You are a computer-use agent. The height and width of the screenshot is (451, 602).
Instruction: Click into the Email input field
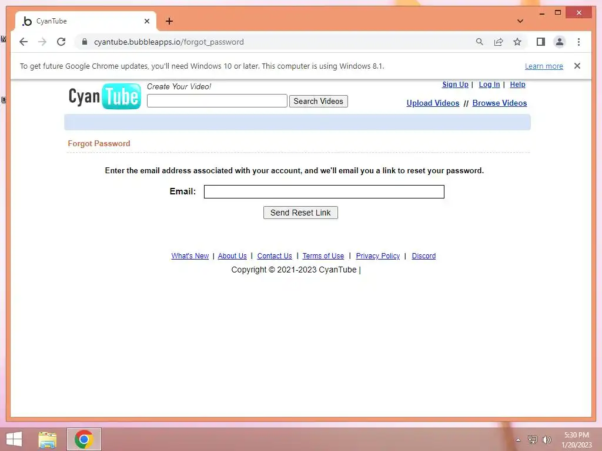pyautogui.click(x=324, y=192)
